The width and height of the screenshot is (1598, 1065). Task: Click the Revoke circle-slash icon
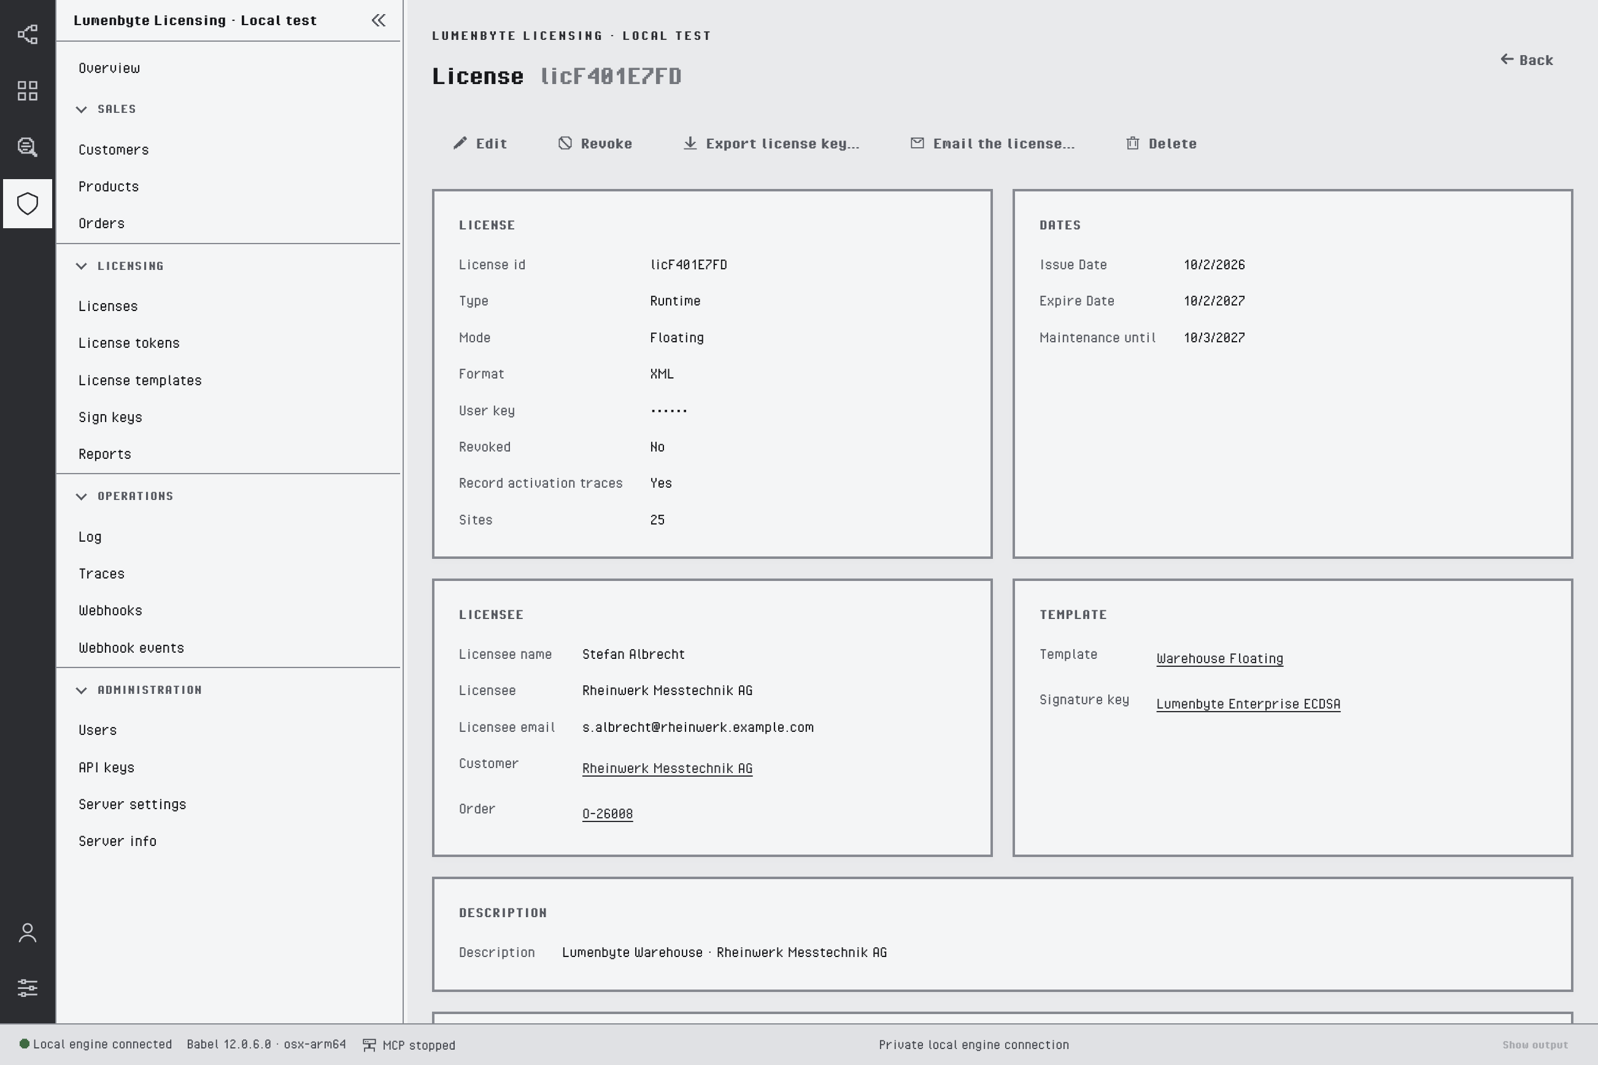[x=565, y=142]
